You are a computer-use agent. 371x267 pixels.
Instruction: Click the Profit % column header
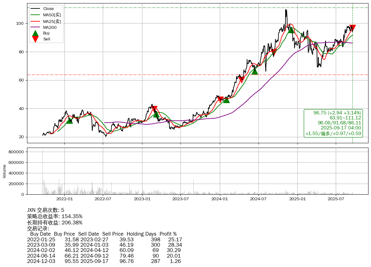coord(168,234)
